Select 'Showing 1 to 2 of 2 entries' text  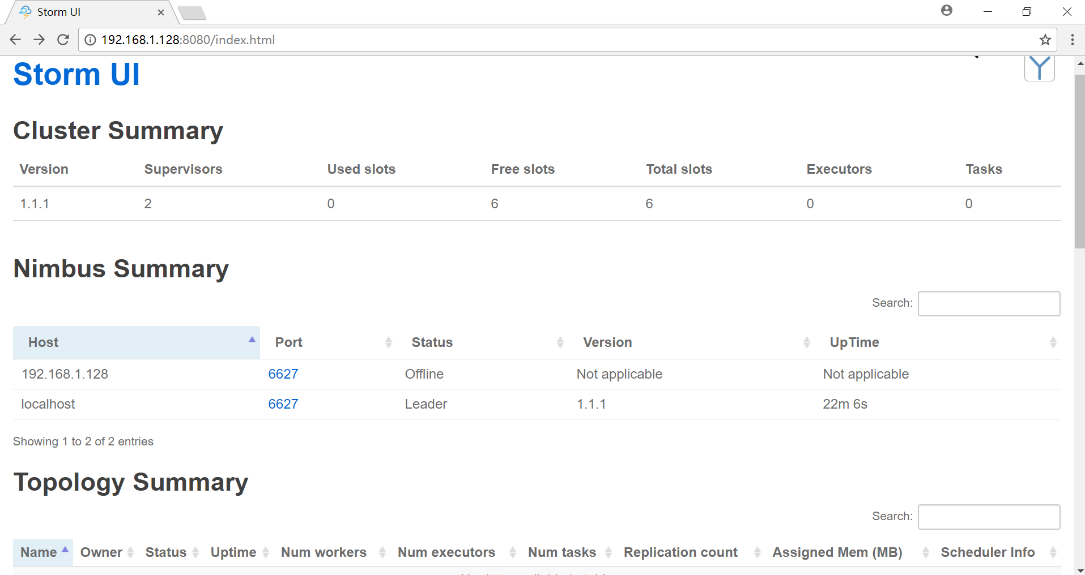pos(83,441)
